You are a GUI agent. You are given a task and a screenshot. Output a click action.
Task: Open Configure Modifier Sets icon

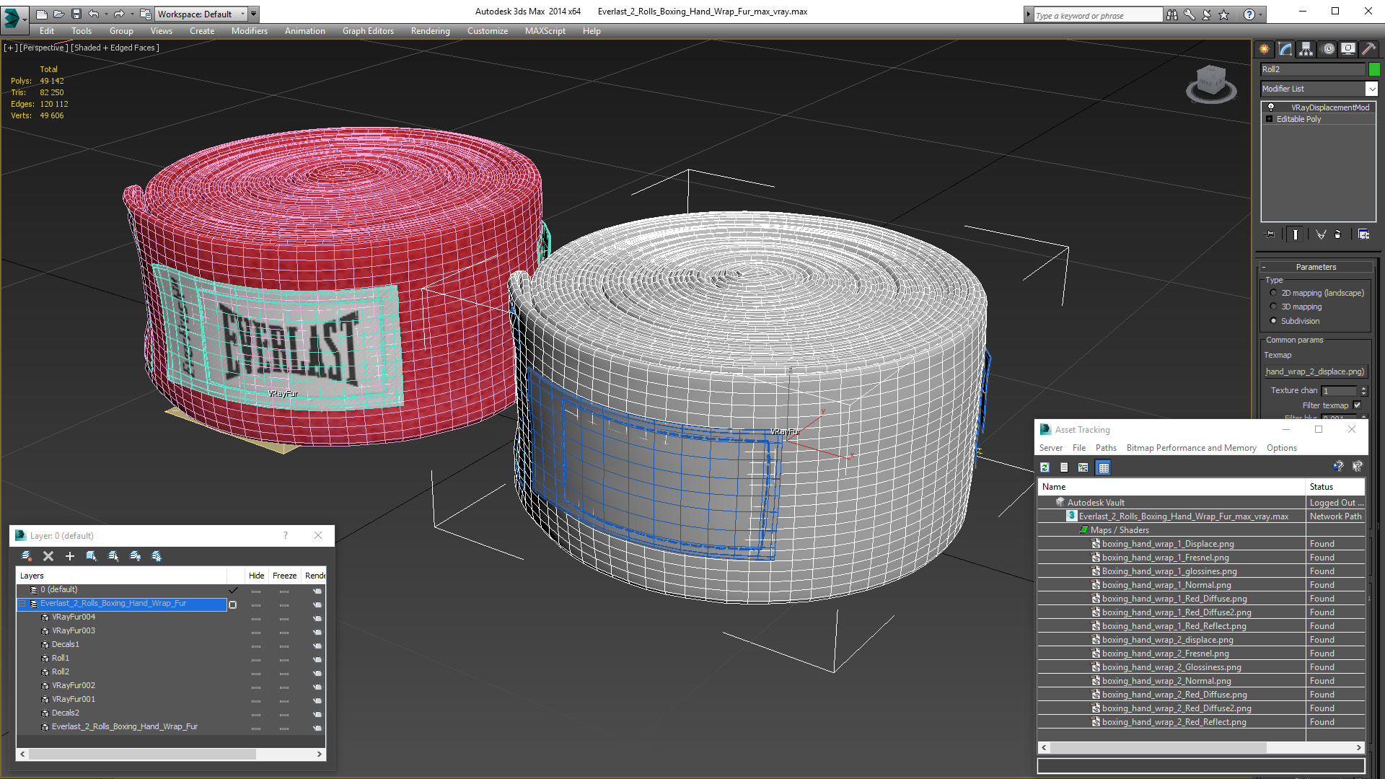[1363, 234]
